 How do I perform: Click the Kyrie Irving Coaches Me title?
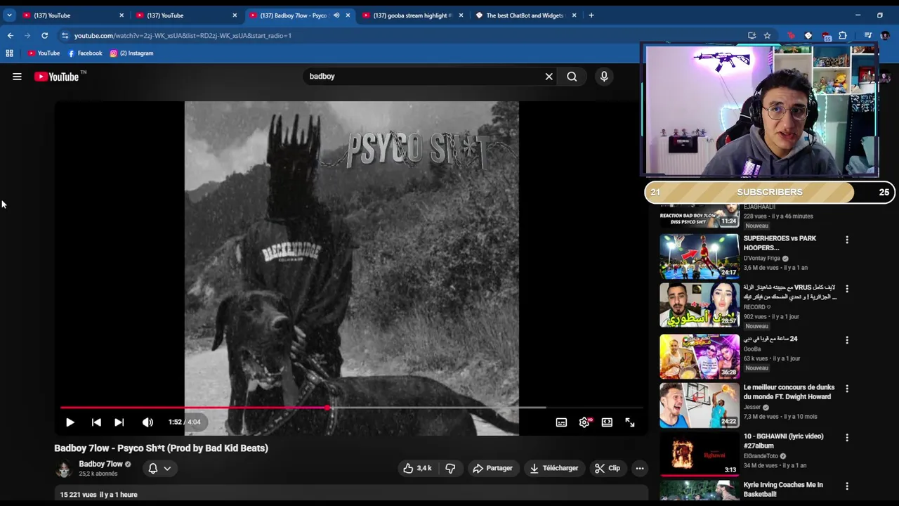(783, 490)
